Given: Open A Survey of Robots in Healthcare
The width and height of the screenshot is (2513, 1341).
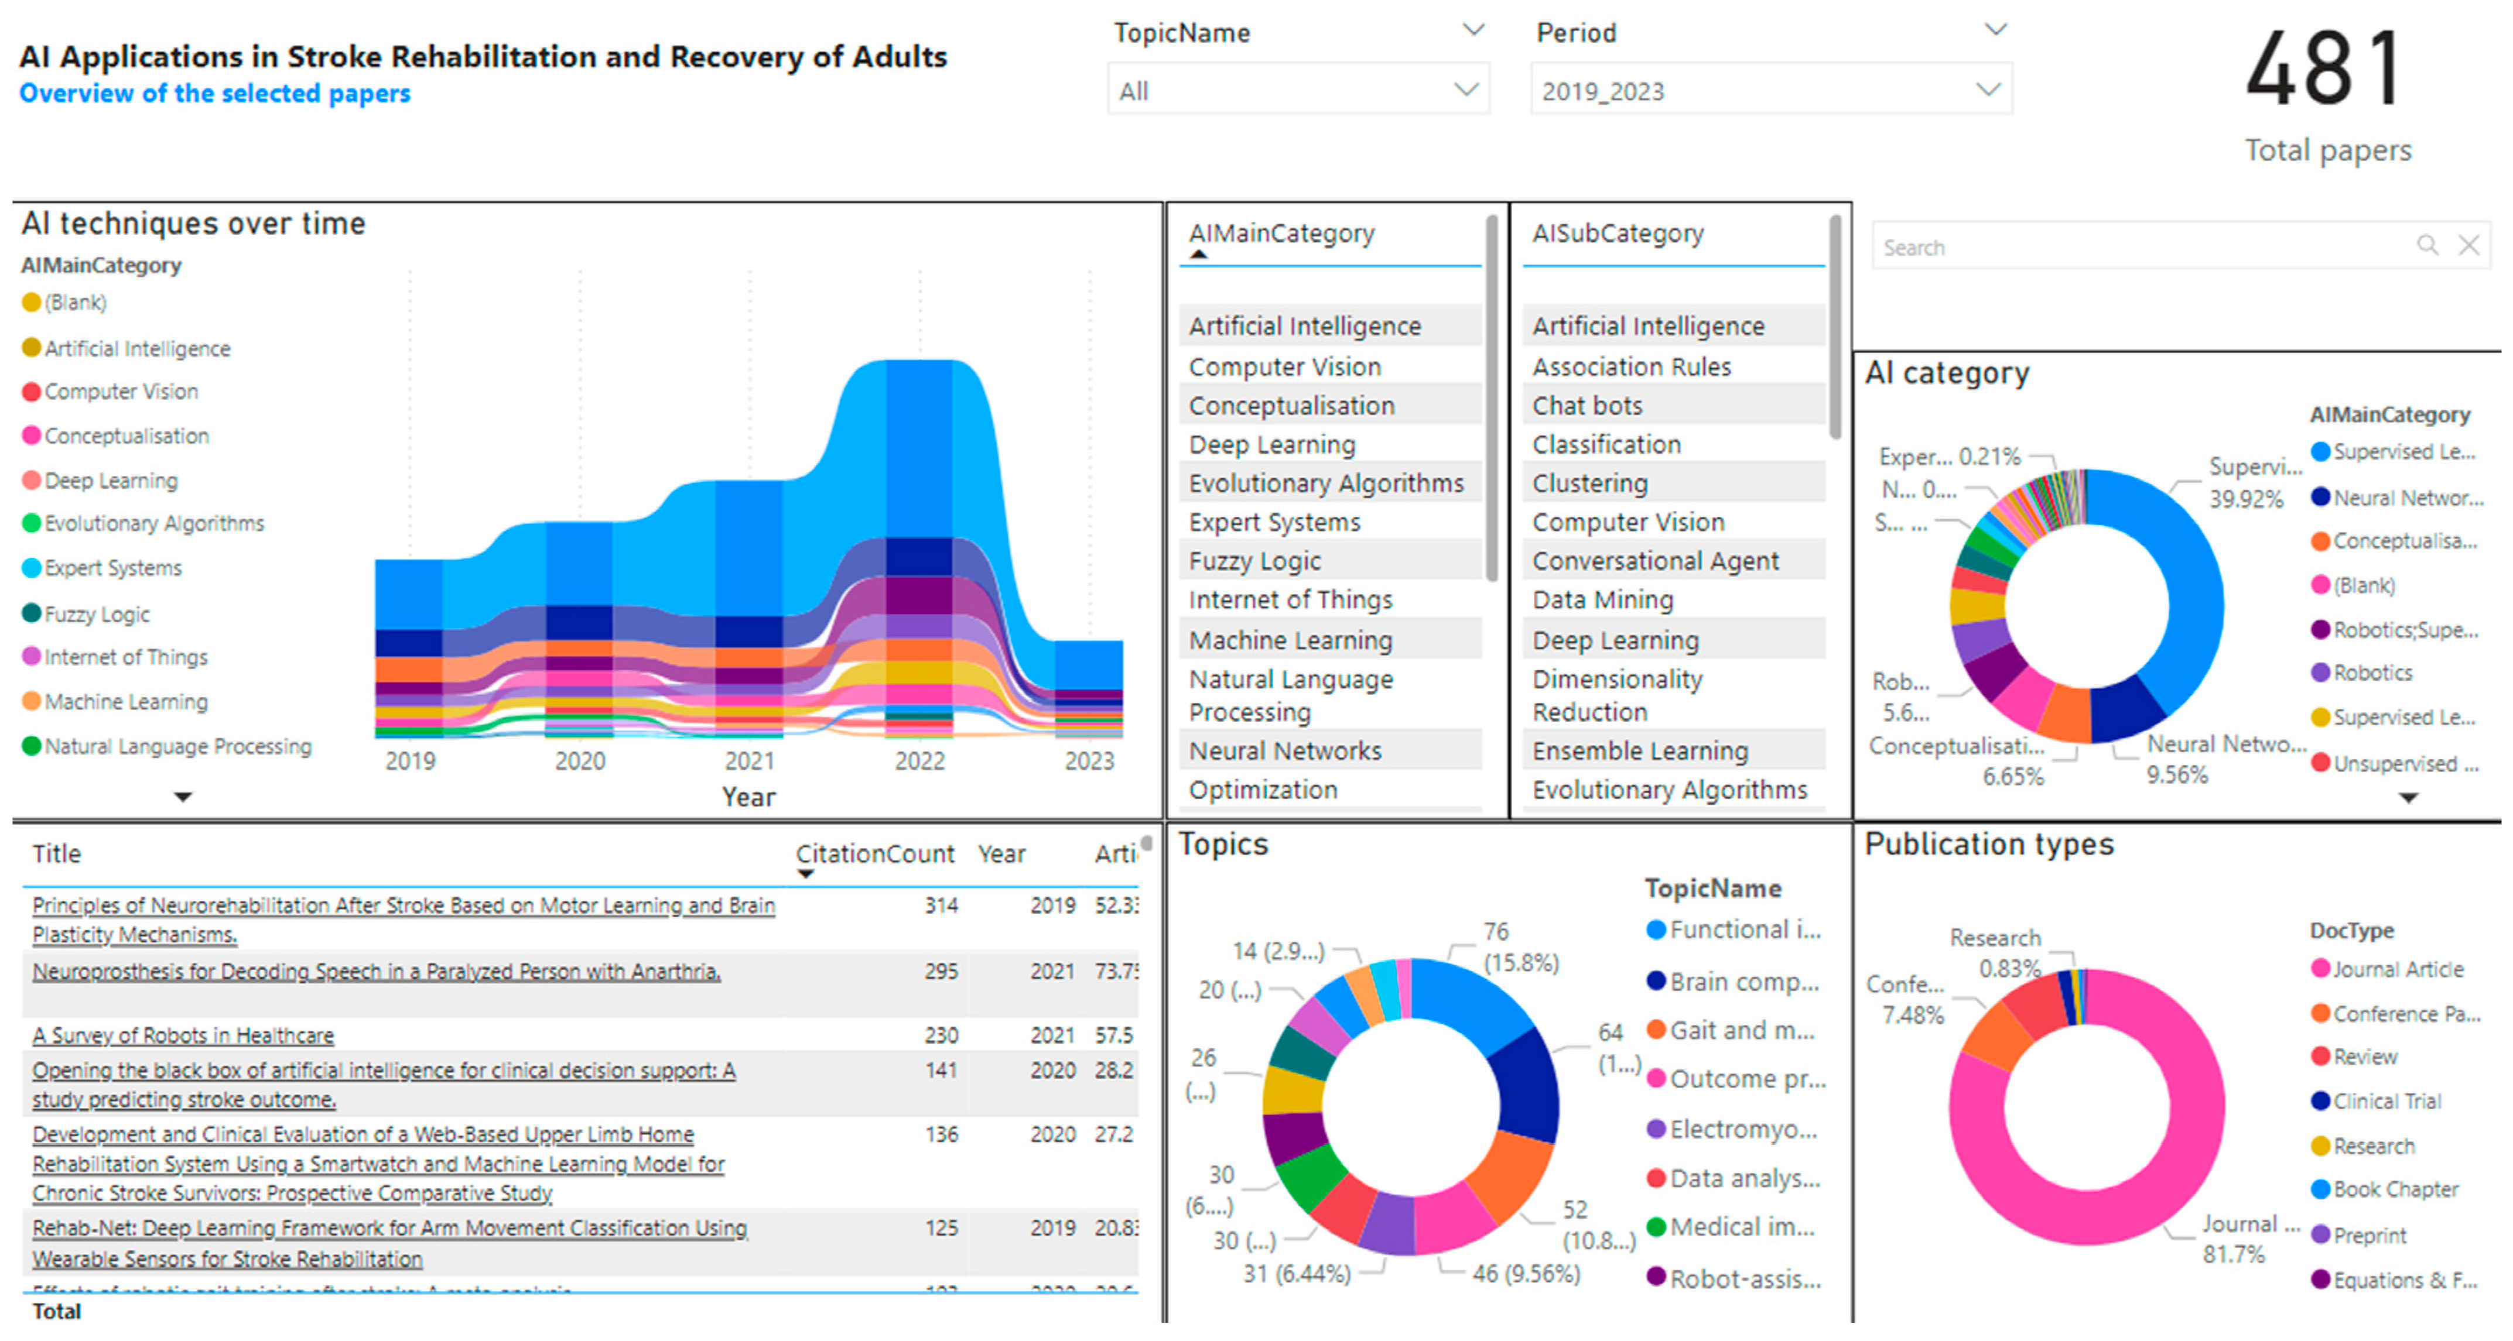Looking at the screenshot, I should [x=182, y=1035].
